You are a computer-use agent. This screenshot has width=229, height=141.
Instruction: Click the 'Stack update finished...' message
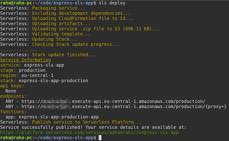point(64,55)
